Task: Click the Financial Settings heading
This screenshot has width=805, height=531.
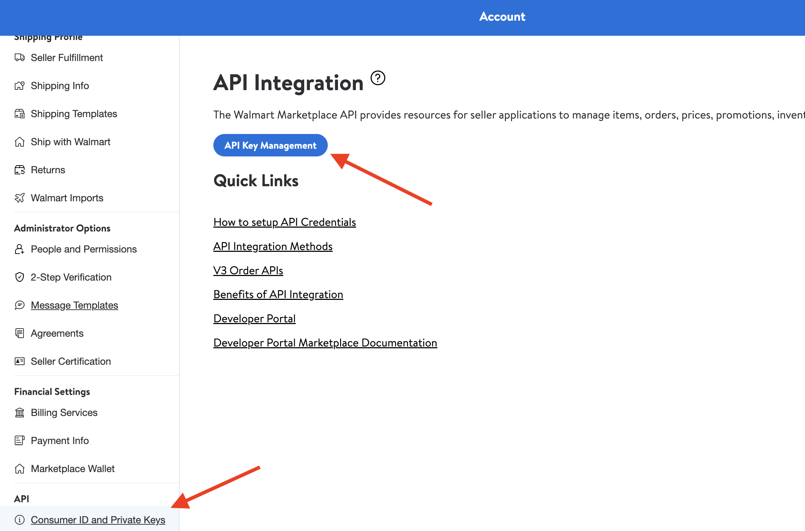Action: pos(52,392)
